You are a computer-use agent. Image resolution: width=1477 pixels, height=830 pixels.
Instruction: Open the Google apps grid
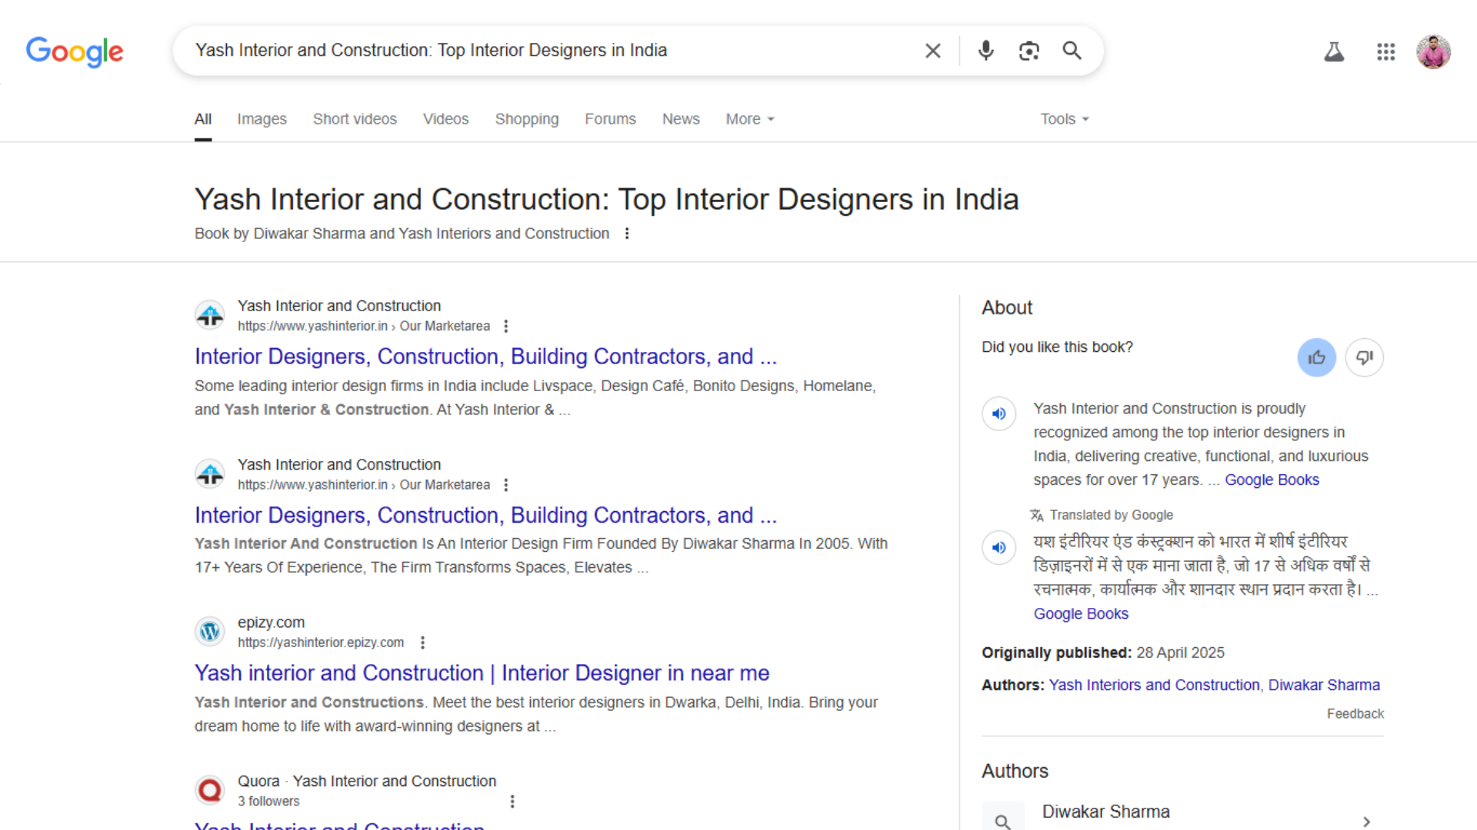[x=1385, y=51]
